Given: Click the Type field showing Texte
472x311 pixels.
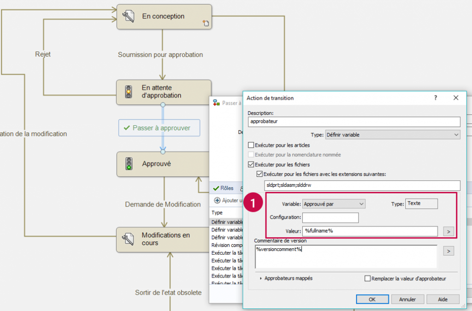Looking at the screenshot, I should click(421, 203).
